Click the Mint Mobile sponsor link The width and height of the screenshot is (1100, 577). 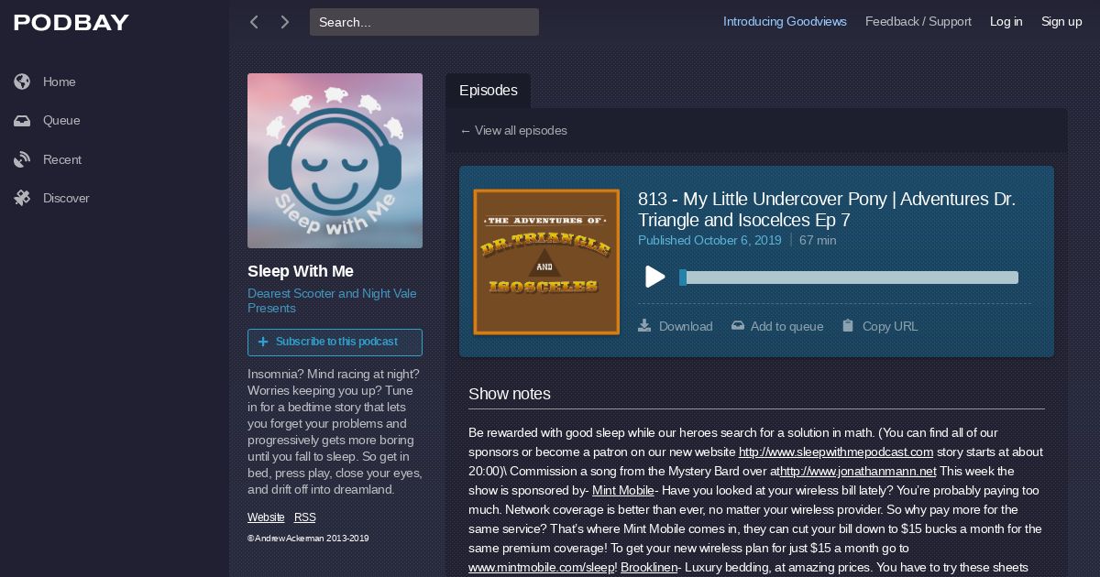pos(623,490)
